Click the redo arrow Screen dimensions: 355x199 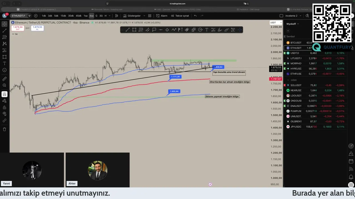(x=202, y=16)
